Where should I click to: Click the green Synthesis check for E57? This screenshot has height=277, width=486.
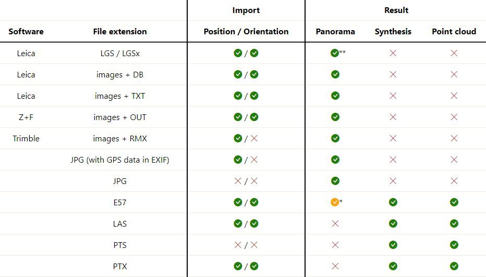(x=393, y=202)
